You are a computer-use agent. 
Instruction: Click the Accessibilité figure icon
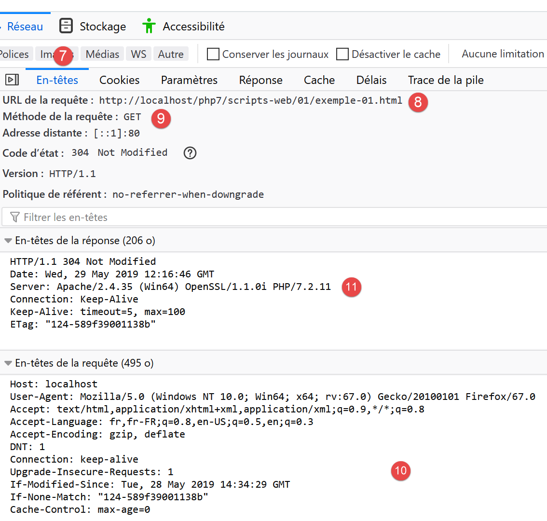coord(149,26)
